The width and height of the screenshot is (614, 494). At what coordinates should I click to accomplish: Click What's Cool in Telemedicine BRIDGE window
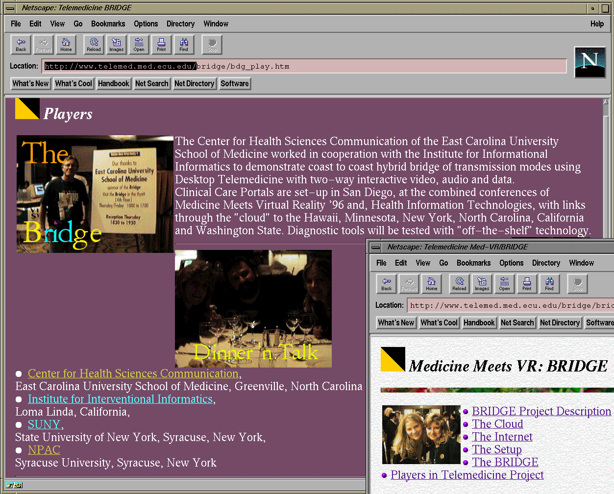pyautogui.click(x=74, y=84)
